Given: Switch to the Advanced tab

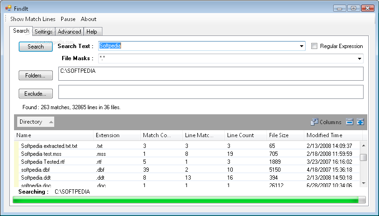Looking at the screenshot, I should (69, 32).
